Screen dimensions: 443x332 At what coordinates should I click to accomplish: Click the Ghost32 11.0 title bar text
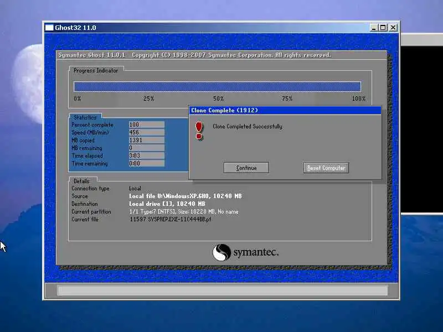(x=75, y=28)
